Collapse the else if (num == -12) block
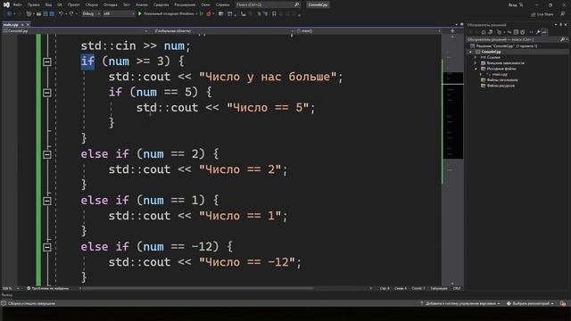 (47, 247)
